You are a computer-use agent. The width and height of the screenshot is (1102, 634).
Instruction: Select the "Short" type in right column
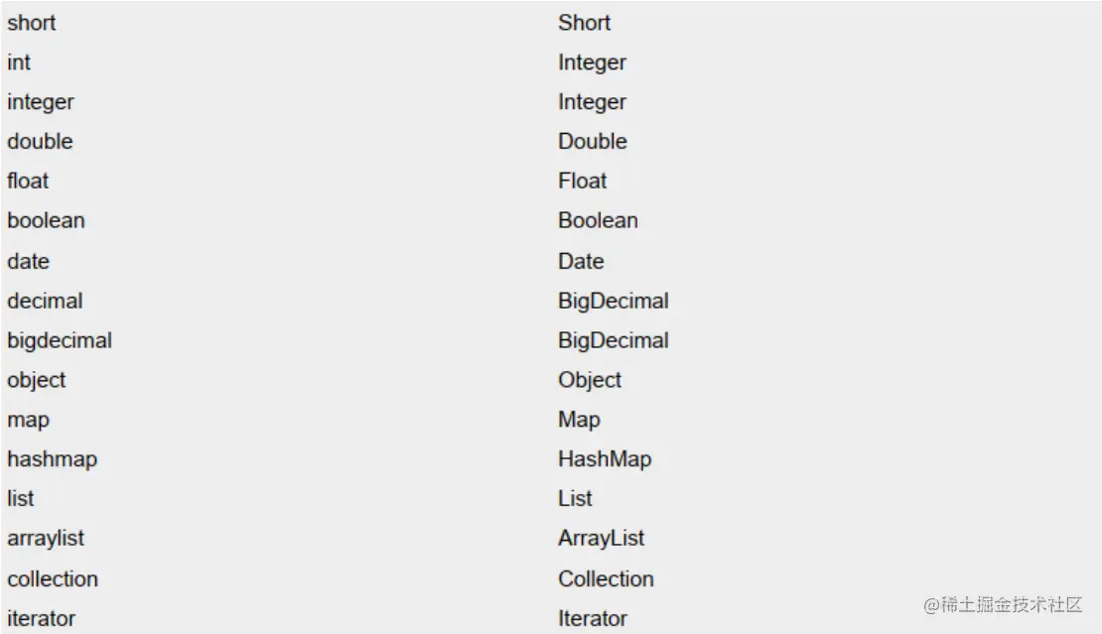pos(584,23)
